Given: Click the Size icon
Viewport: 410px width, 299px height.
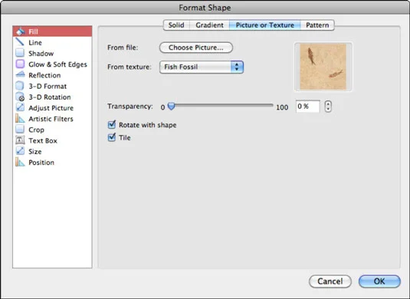Looking at the screenshot, I should (20, 151).
